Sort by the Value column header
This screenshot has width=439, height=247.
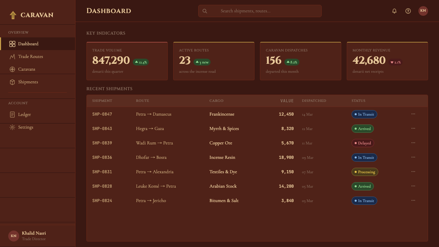[287, 101]
